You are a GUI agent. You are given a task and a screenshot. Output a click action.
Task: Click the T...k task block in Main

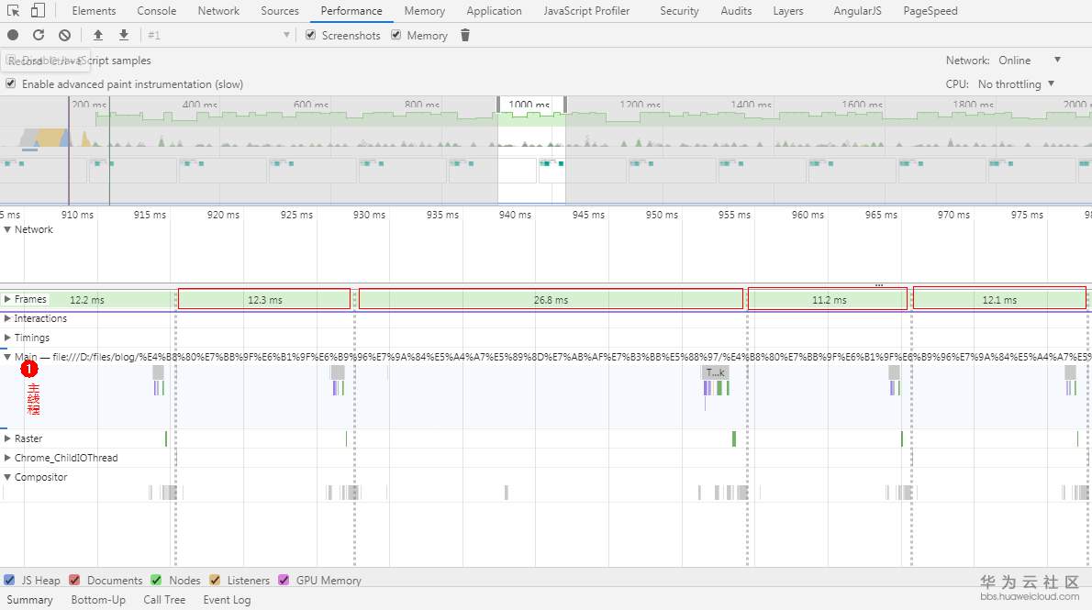pyautogui.click(x=715, y=372)
